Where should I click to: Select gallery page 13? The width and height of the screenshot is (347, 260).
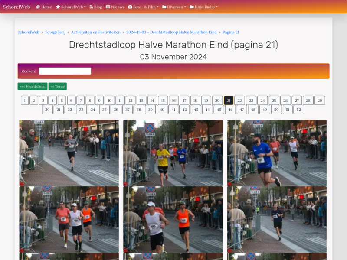point(141,101)
